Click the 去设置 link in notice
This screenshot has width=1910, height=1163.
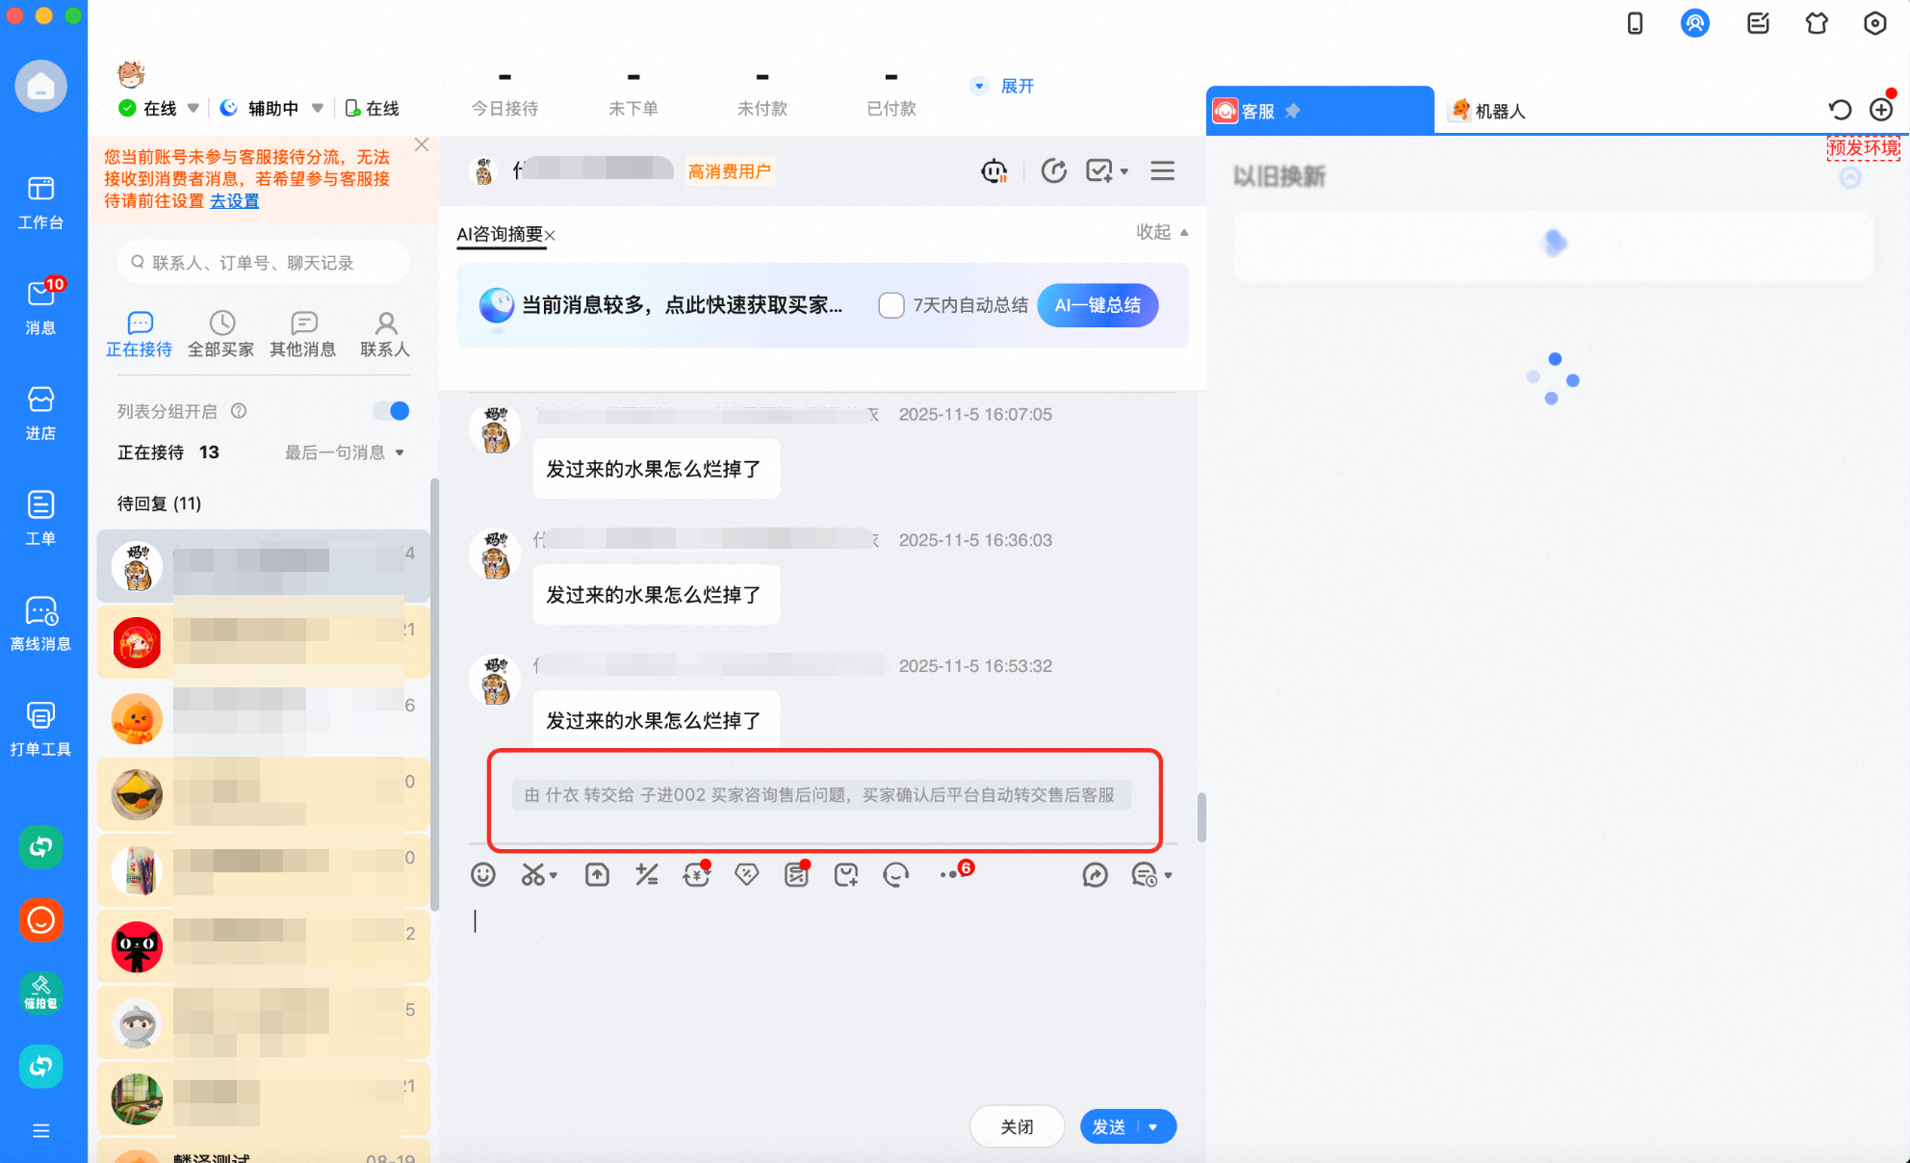[x=234, y=201]
